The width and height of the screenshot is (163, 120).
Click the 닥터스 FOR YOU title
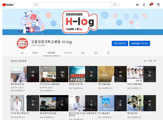click(x=134, y=84)
